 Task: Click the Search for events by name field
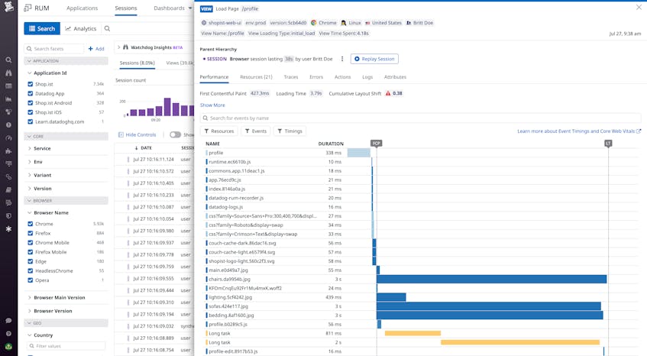[x=420, y=118]
